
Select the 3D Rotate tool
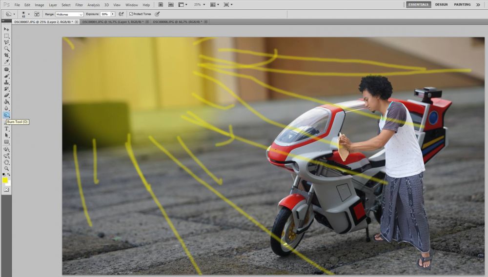6,149
